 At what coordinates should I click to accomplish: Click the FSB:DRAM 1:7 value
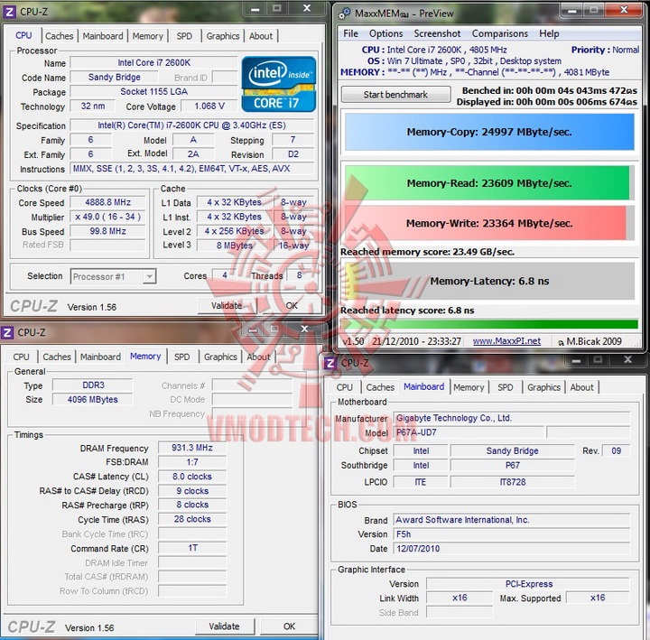[x=192, y=462]
